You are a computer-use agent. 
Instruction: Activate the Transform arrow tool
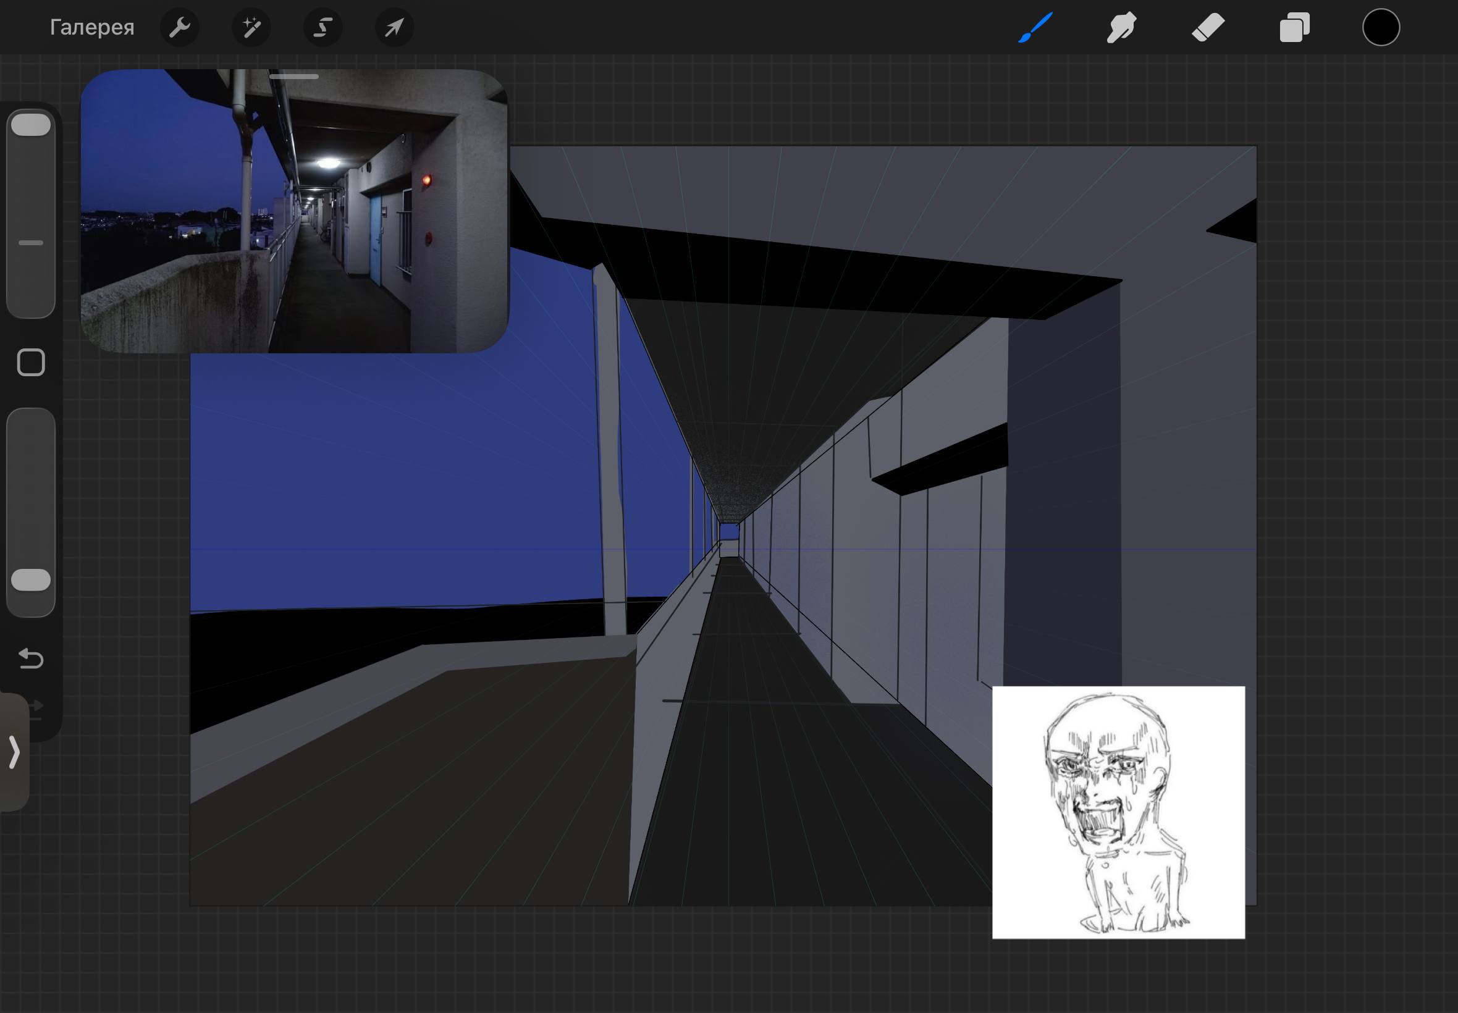pyautogui.click(x=394, y=27)
